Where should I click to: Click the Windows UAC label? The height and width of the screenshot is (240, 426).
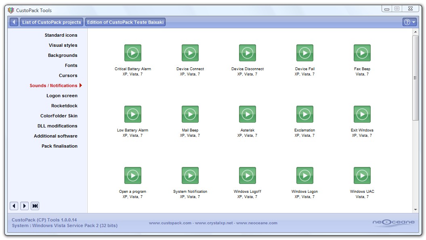(362, 192)
